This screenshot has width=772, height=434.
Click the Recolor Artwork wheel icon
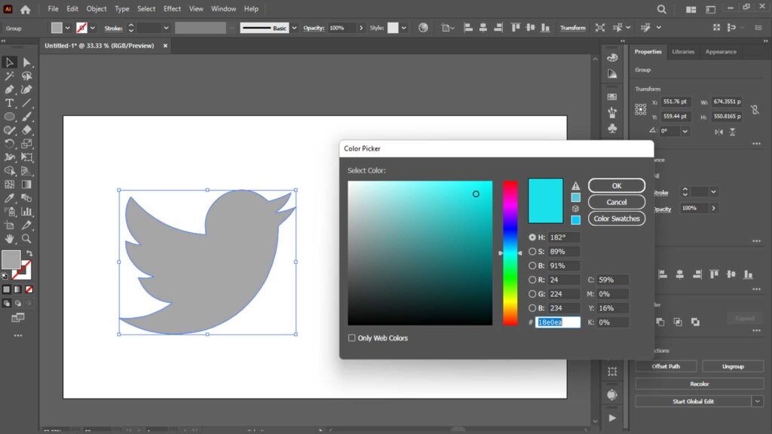point(423,28)
